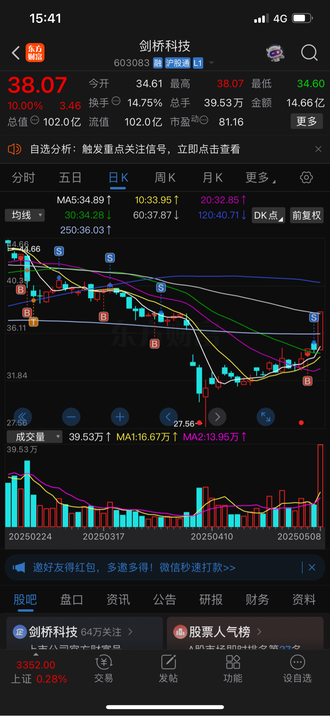Open the 邀好友得红包 invitation link
This screenshot has height=716, width=330.
pos(134,567)
